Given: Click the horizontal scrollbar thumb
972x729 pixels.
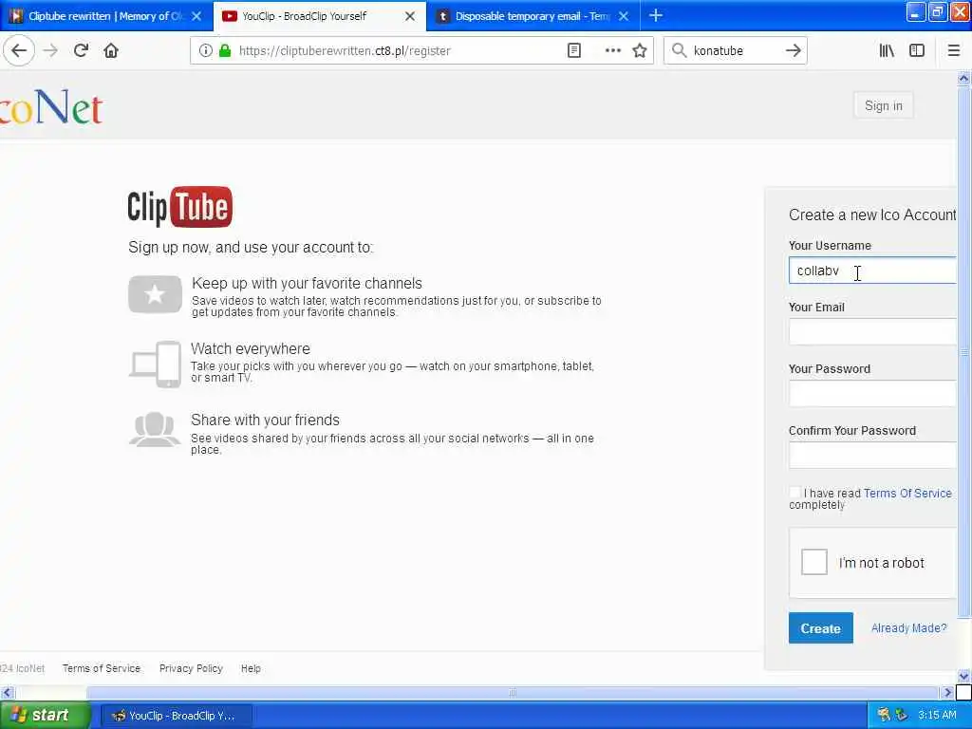Looking at the screenshot, I should click(x=512, y=692).
